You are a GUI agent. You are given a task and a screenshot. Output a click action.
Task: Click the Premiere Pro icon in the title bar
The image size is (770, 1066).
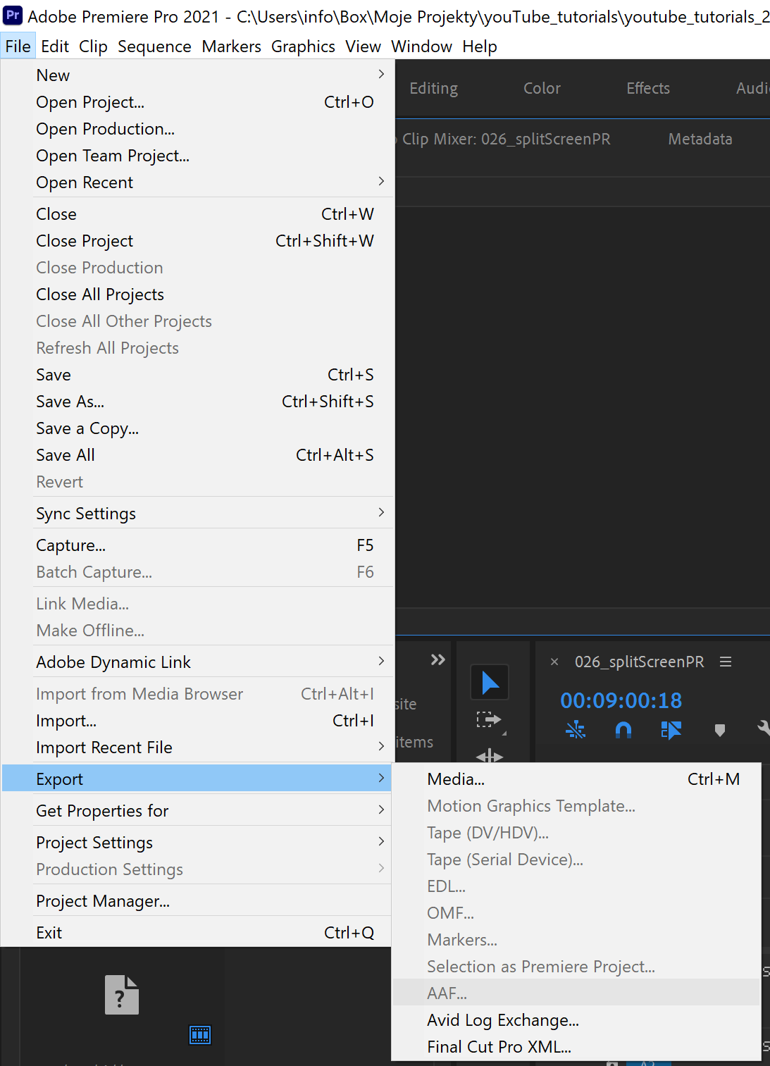pyautogui.click(x=12, y=15)
